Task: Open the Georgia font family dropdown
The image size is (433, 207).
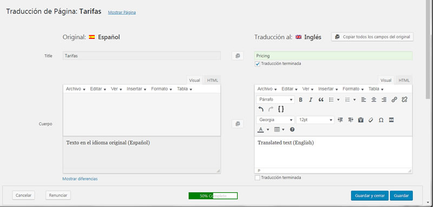Action: coord(275,120)
